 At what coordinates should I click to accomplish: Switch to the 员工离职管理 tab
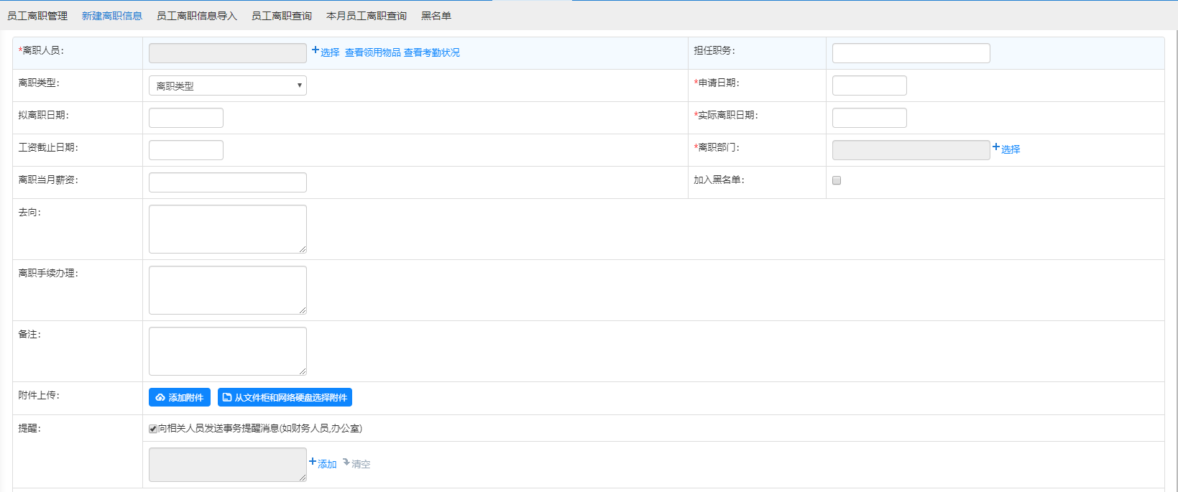tap(37, 16)
